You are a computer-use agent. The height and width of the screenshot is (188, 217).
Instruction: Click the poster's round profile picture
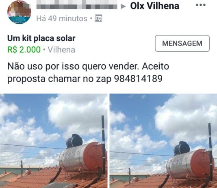tap(19, 12)
